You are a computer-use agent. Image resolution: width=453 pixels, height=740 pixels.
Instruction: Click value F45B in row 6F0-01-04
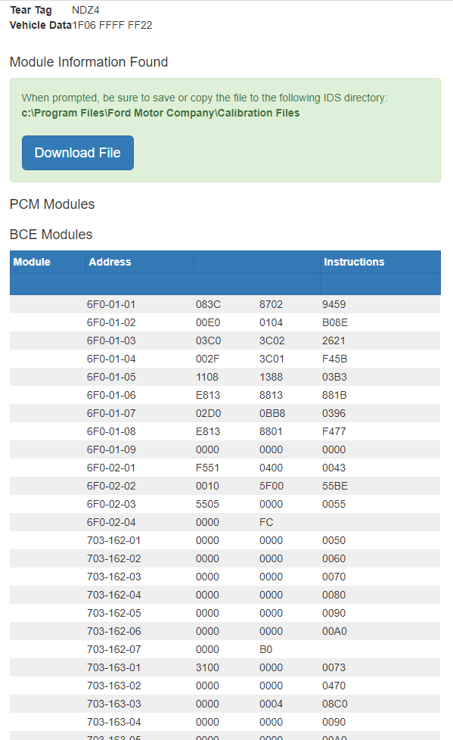coord(334,359)
